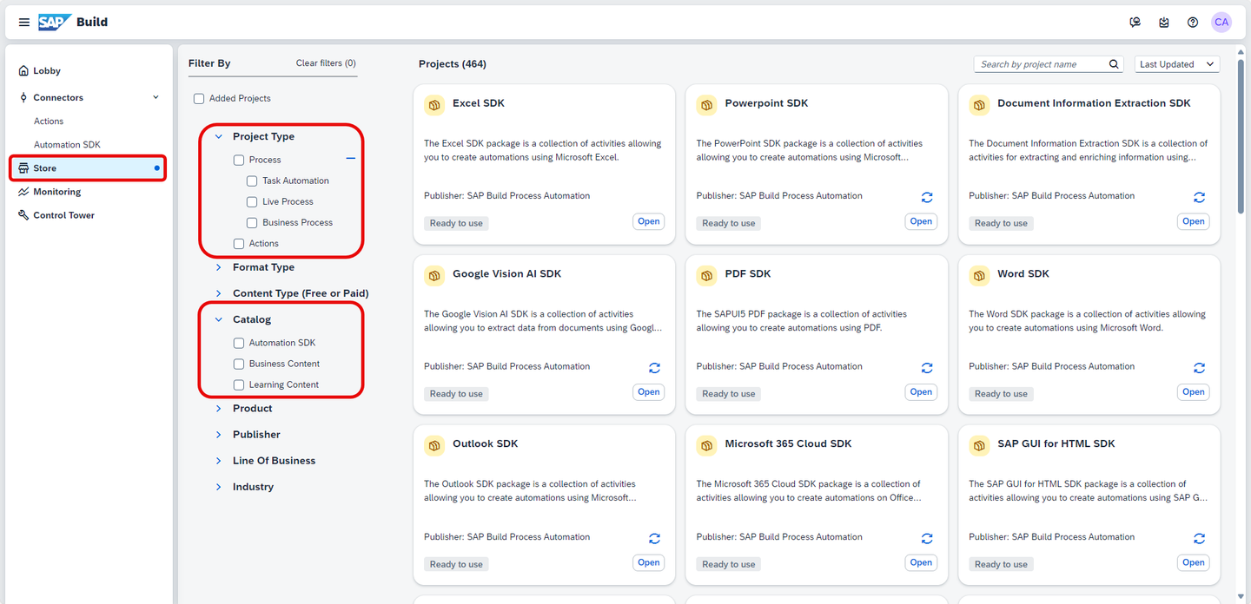Click the Google Vision AI SDK package icon
This screenshot has width=1251, height=604.
tap(434, 276)
